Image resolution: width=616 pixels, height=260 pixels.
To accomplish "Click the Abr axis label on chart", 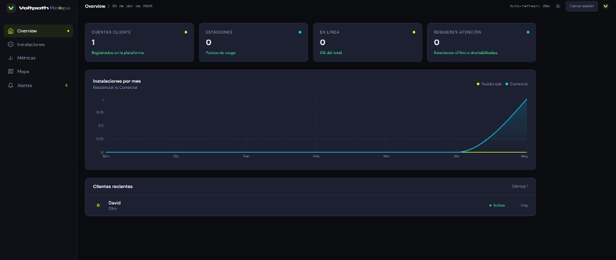I will point(457,157).
